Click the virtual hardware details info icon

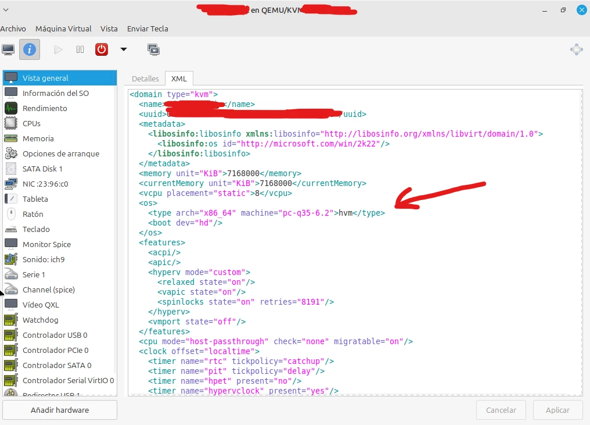[30, 49]
